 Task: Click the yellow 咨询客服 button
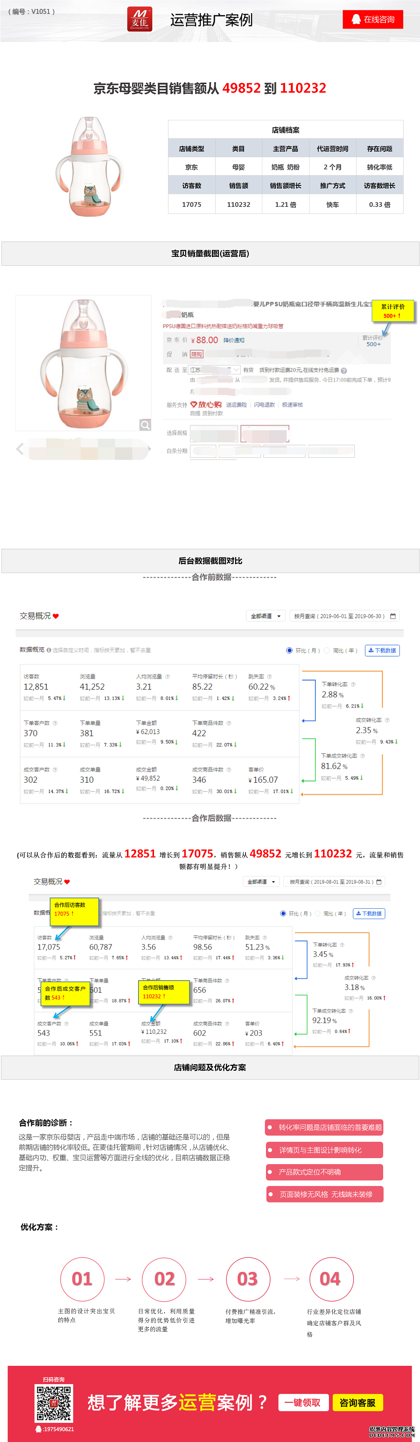(x=358, y=1403)
